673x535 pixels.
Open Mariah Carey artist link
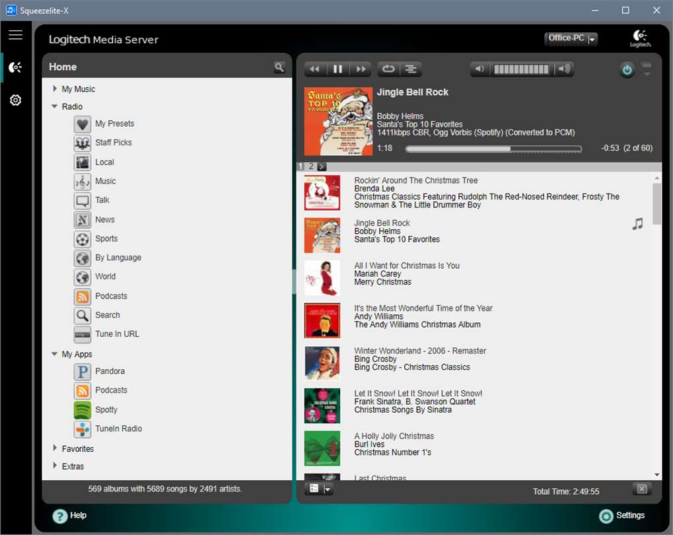coord(378,273)
